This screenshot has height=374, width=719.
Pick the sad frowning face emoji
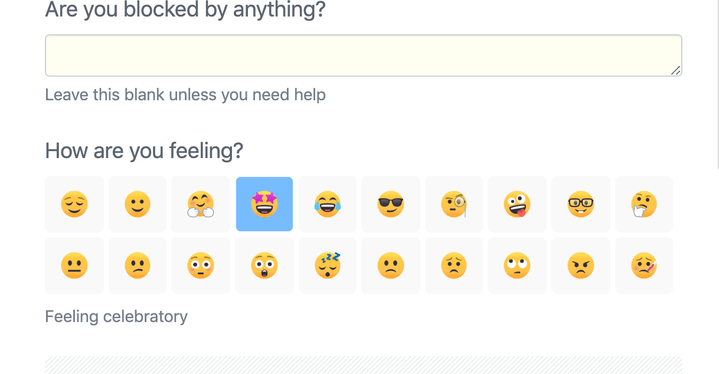(391, 265)
